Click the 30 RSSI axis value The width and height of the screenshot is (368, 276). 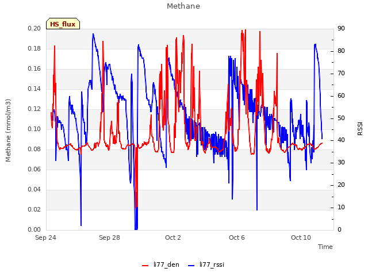coord(341,163)
